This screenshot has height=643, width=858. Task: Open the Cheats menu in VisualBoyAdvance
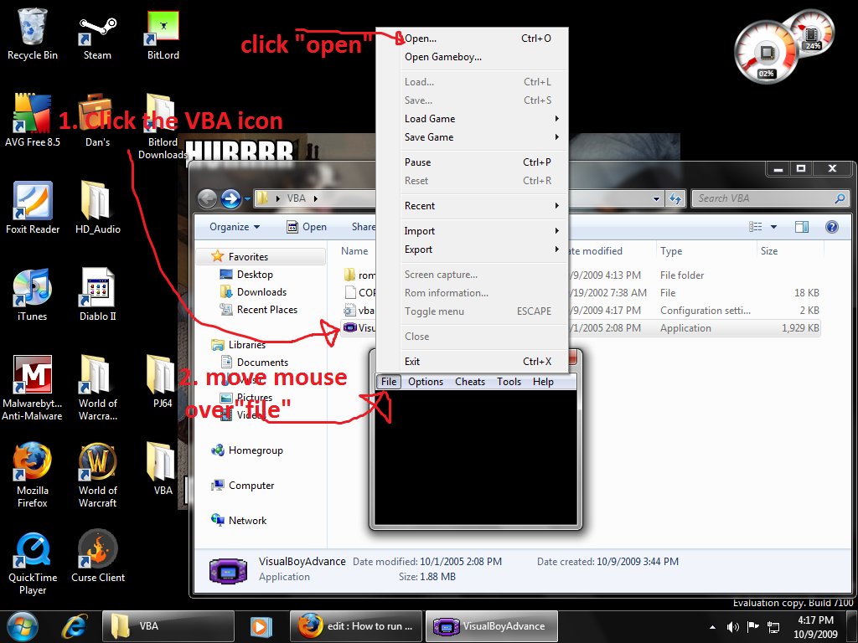coord(469,382)
